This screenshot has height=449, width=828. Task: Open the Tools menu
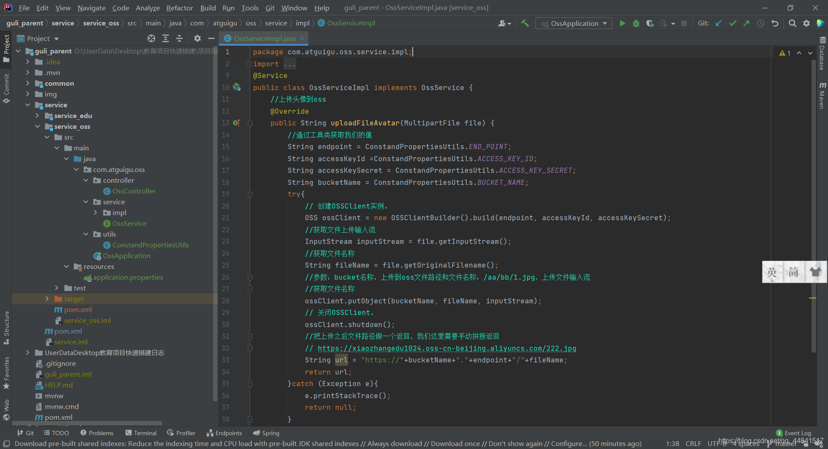pos(250,8)
